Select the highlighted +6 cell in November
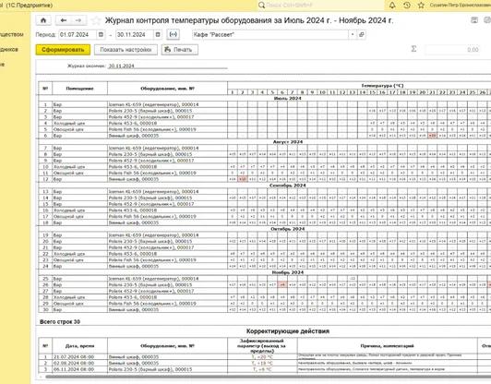The image size is (491, 384). pos(282,284)
